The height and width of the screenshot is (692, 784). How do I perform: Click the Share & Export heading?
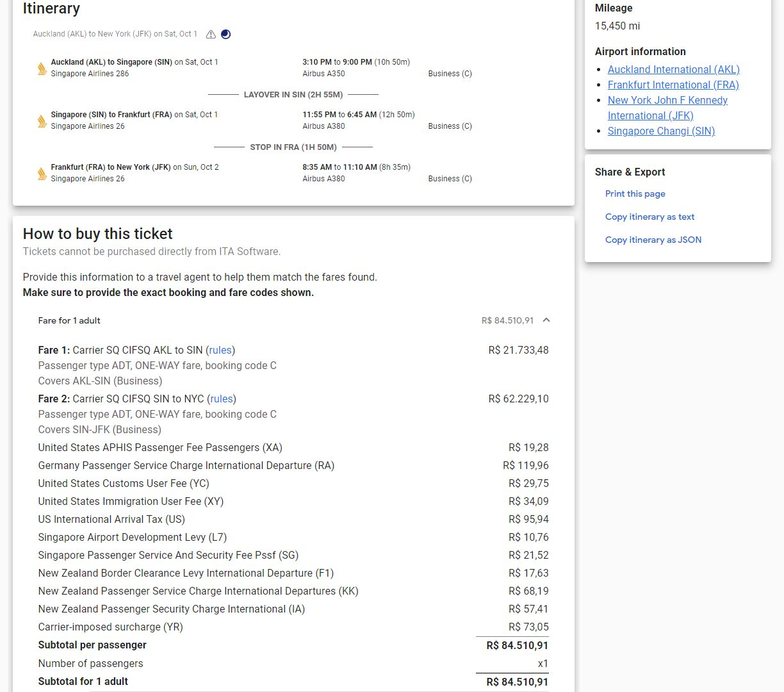(630, 172)
